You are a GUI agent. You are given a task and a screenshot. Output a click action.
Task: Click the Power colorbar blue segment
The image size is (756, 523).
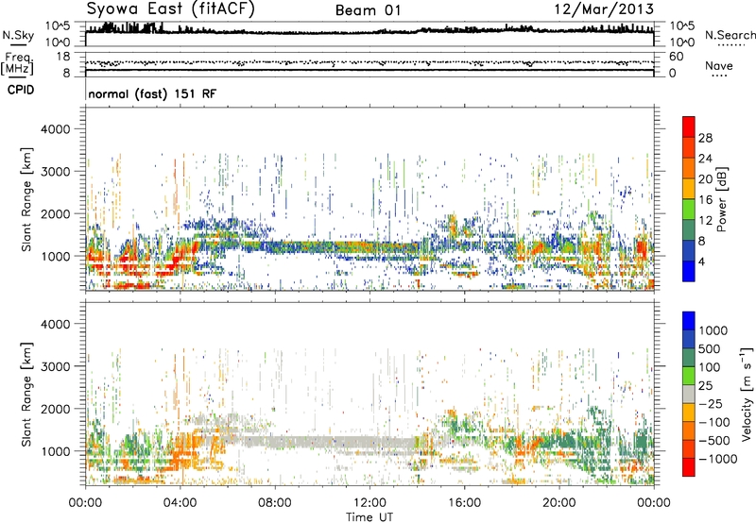tap(689, 271)
